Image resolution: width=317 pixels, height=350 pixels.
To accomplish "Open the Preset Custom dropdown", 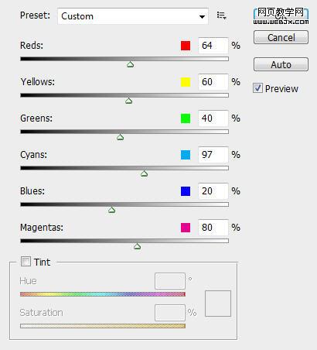I will [133, 16].
